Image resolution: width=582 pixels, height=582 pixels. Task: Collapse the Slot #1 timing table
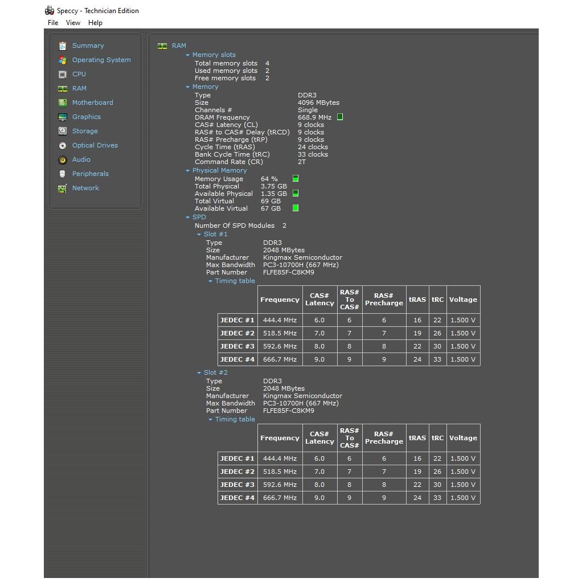(210, 281)
